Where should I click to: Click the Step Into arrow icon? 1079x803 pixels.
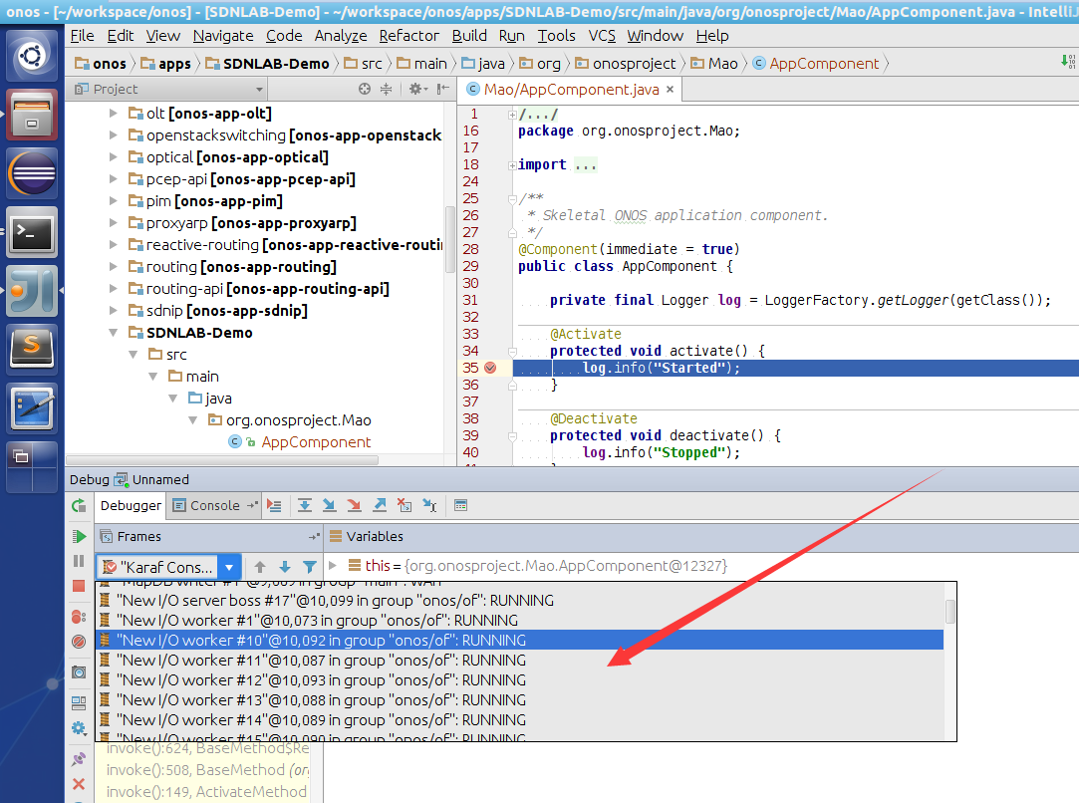click(330, 505)
